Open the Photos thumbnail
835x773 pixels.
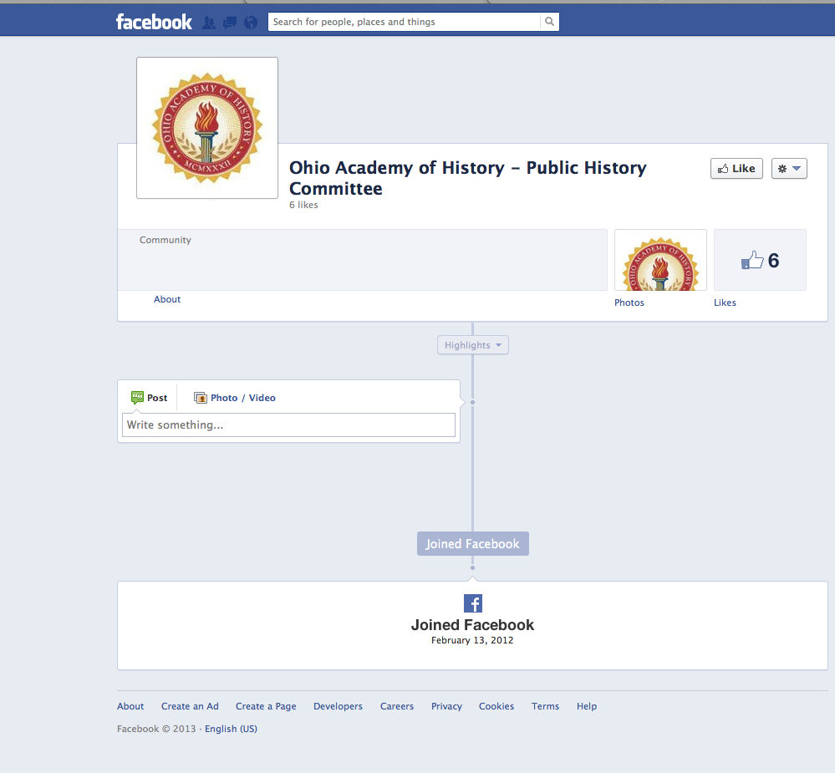pos(660,260)
